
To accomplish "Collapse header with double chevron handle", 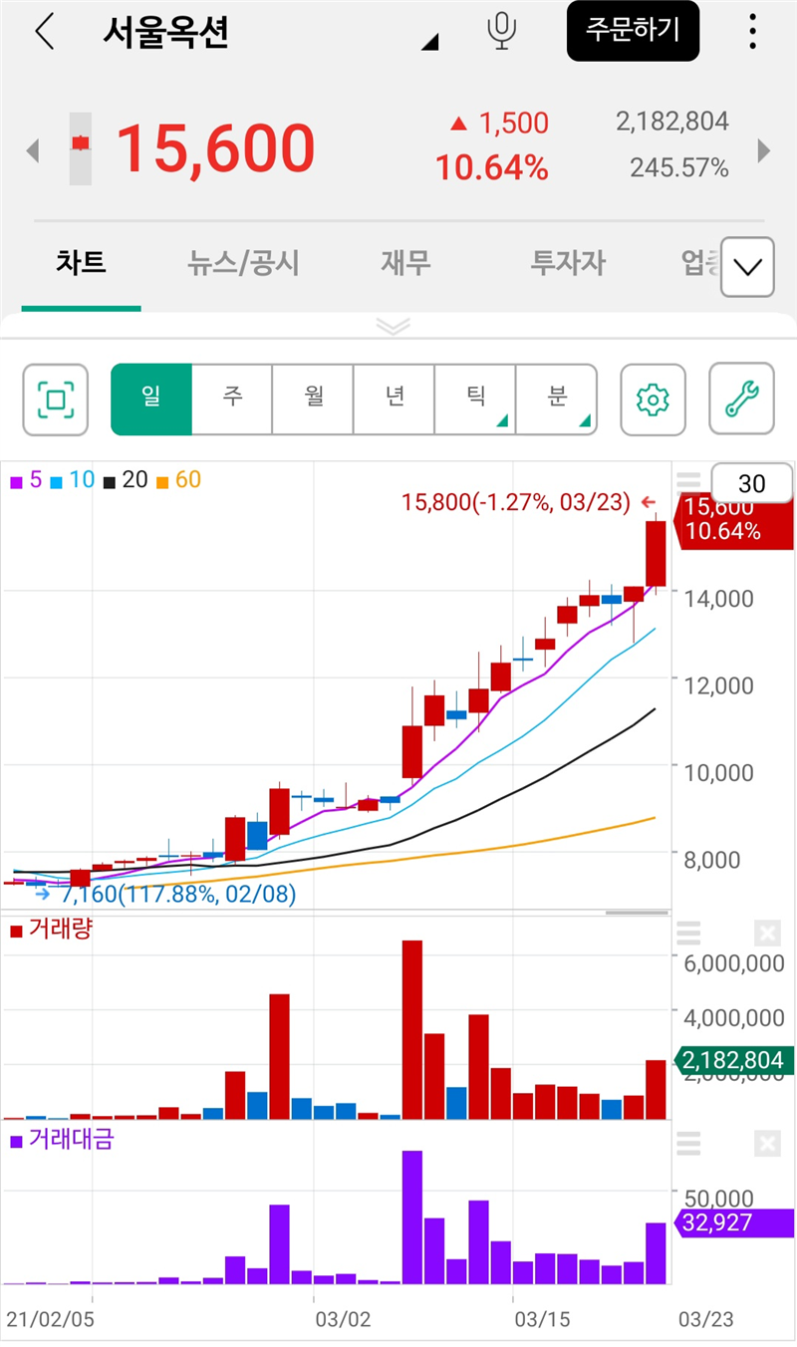I will pos(395,326).
